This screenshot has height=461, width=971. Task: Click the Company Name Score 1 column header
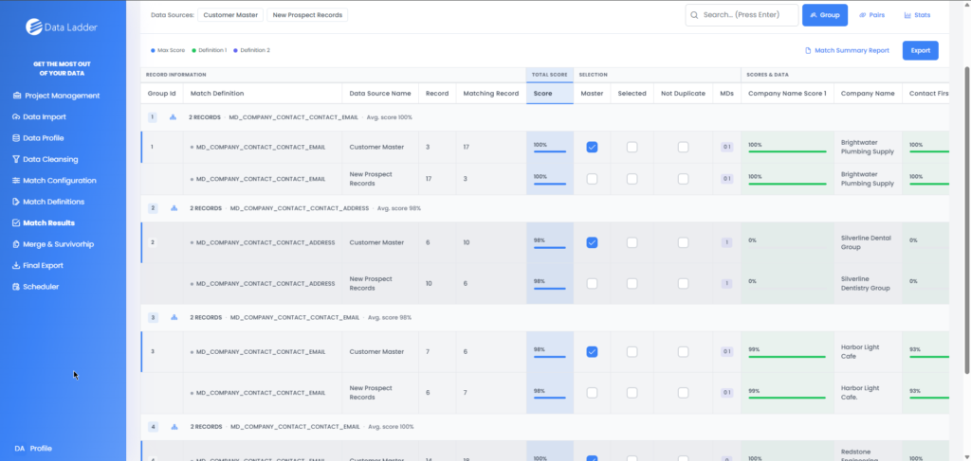787,94
